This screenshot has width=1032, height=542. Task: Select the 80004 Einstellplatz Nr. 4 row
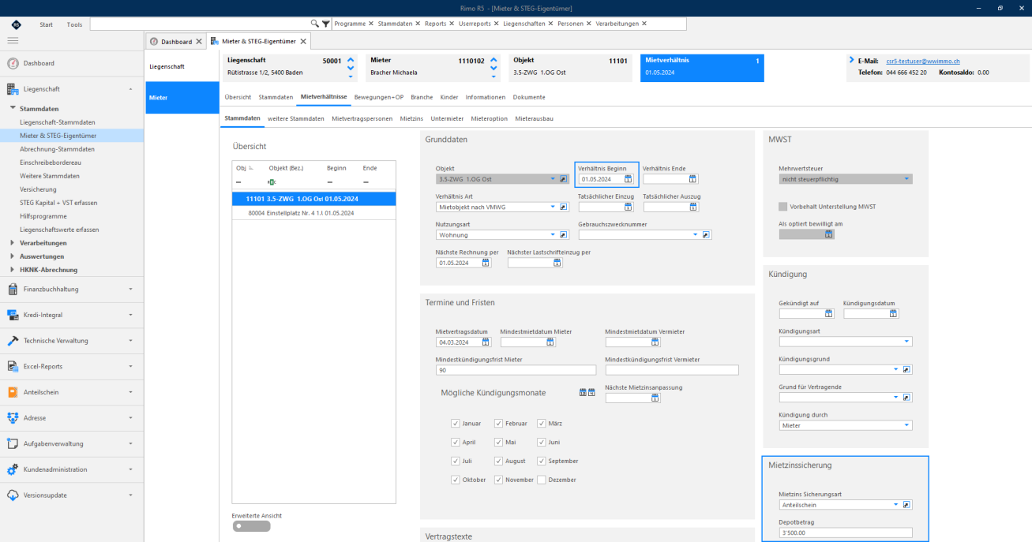[313, 213]
